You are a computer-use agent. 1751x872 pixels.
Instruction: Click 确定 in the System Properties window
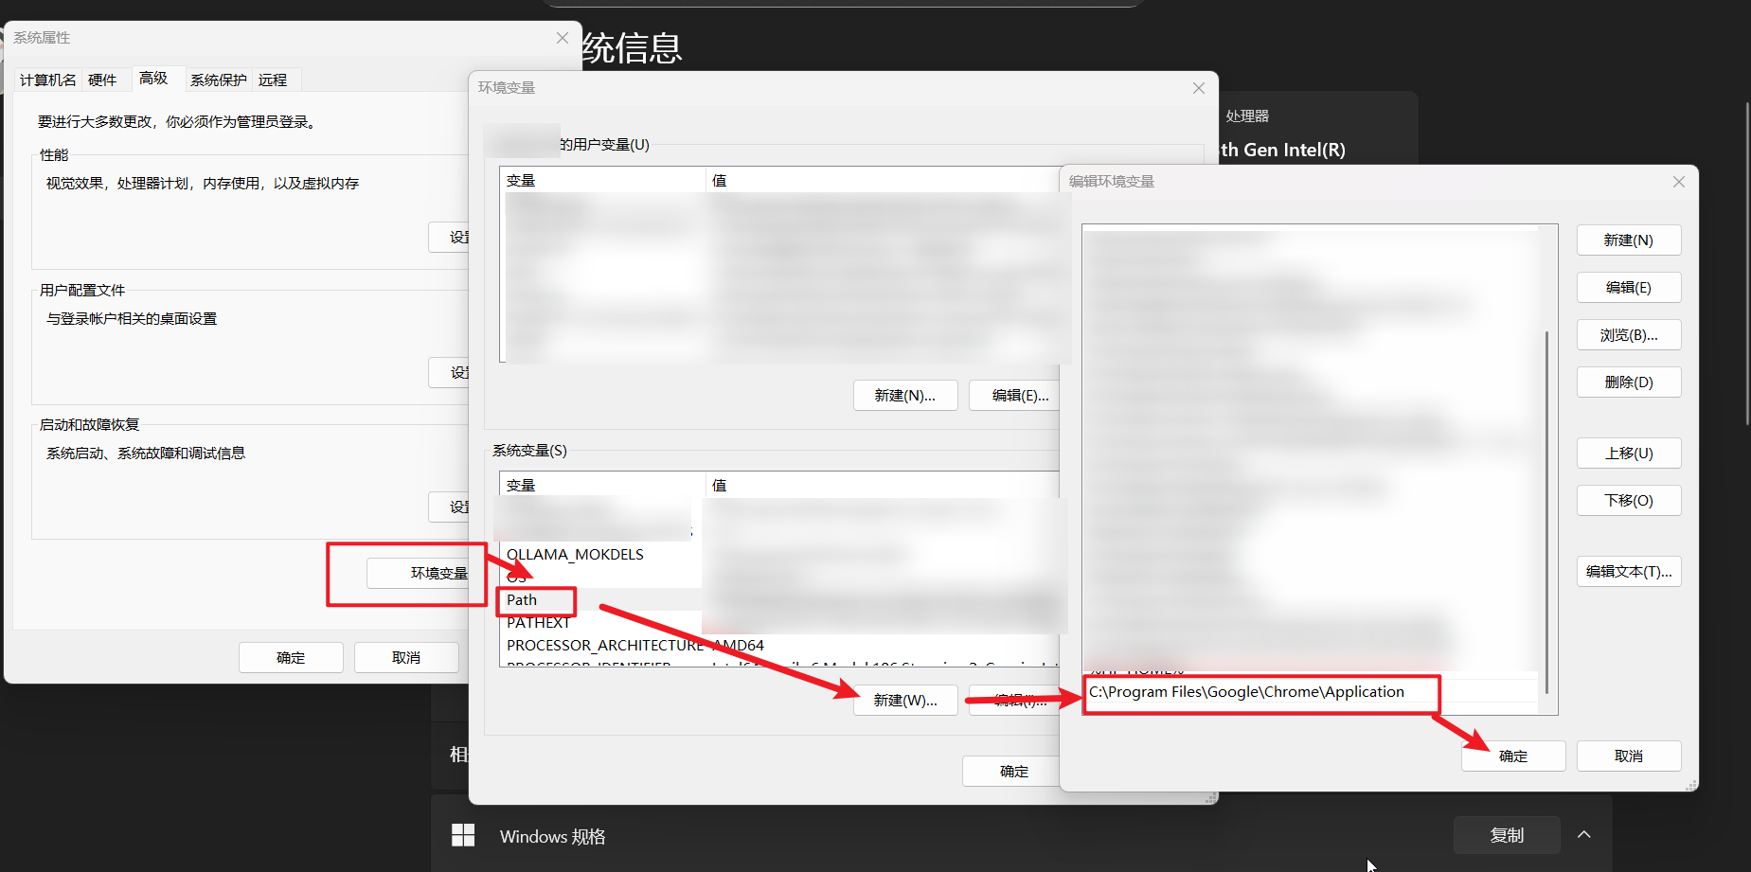tap(291, 657)
